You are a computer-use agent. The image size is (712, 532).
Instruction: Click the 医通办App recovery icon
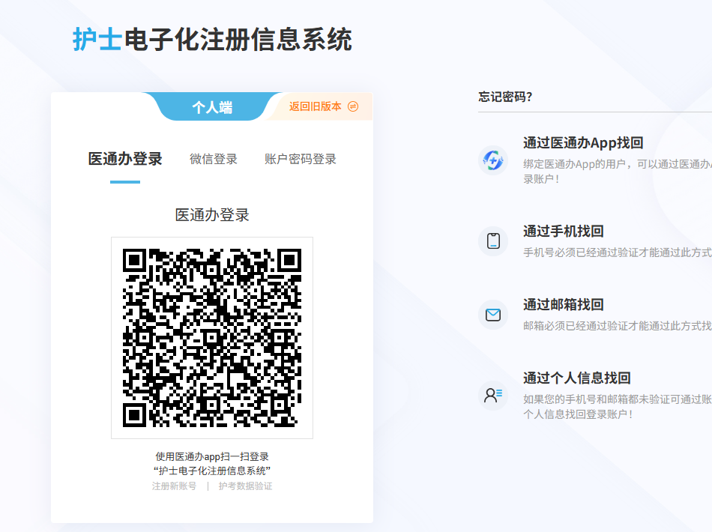(x=493, y=160)
